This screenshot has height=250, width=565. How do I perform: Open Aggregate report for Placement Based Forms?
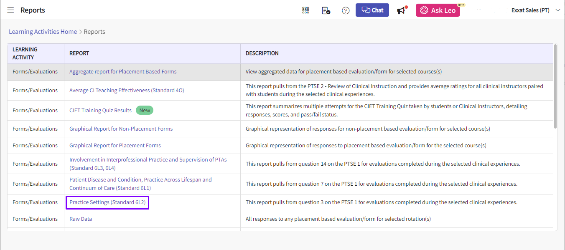[123, 72]
